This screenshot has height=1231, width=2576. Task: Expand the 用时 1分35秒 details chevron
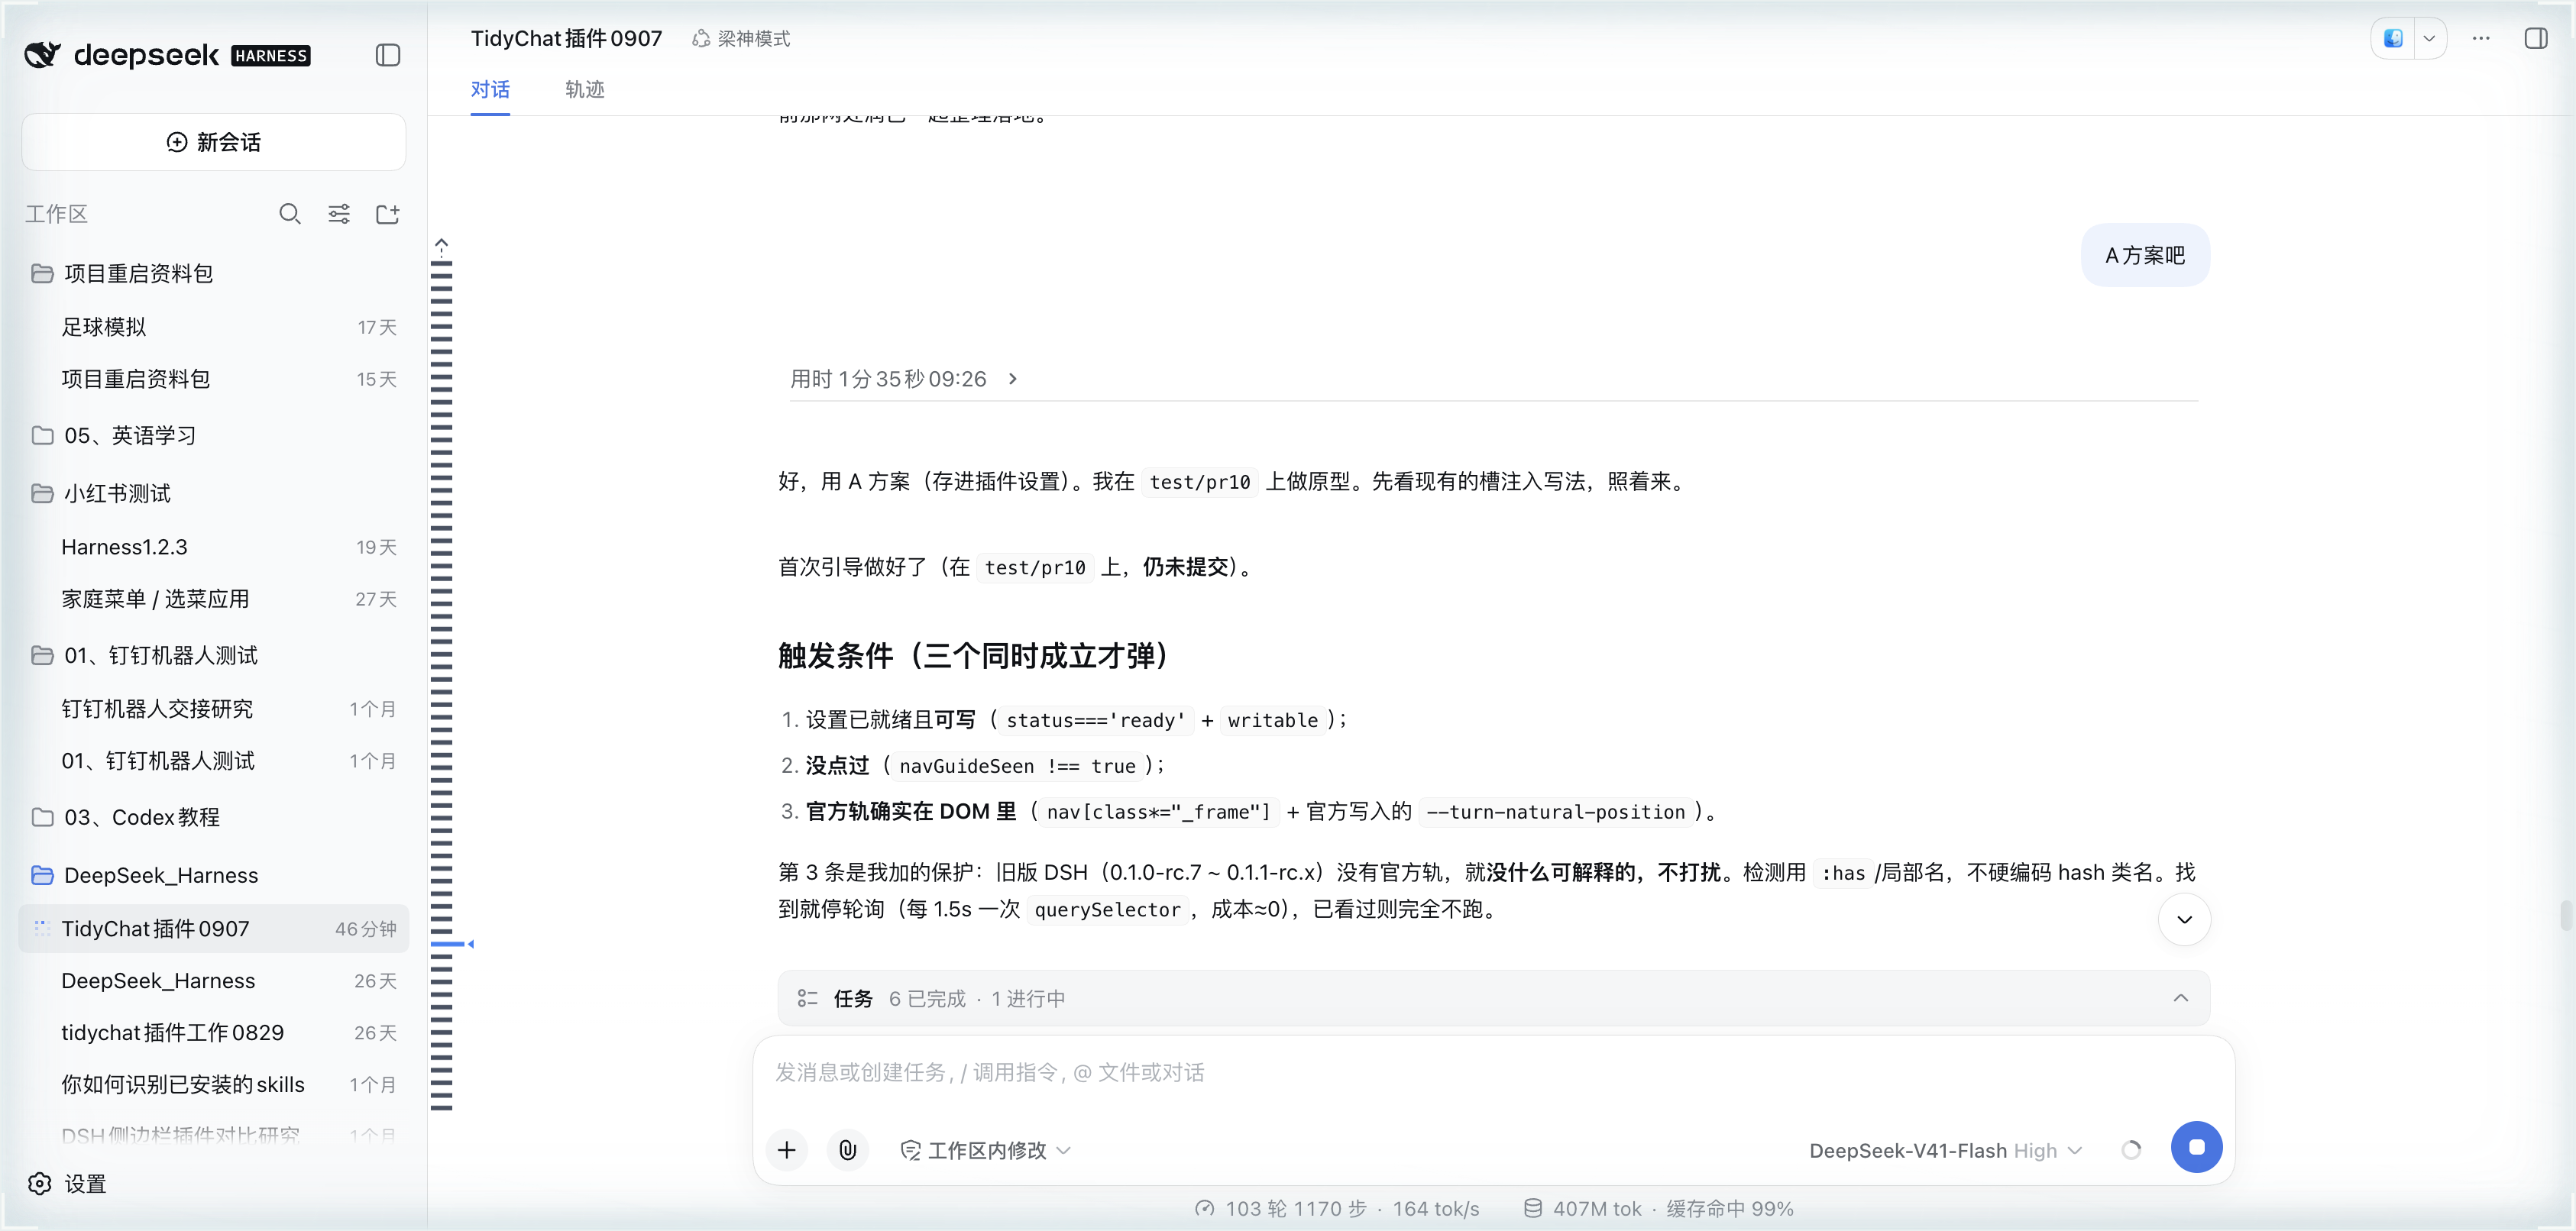[1013, 379]
